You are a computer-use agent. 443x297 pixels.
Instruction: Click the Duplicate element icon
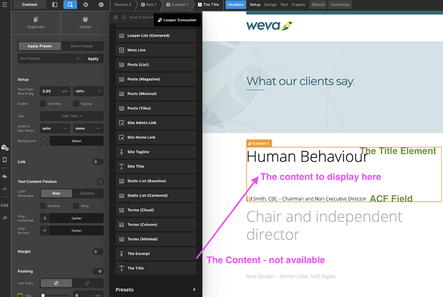point(36,19)
